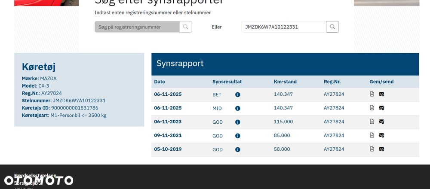Image resolution: width=430 pixels, height=189 pixels.
Task: Click the chassis number search magnifier icon
Action: tap(332, 27)
